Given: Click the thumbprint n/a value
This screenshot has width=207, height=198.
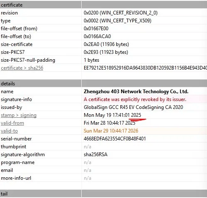Looking at the screenshot, I should [x=88, y=147].
